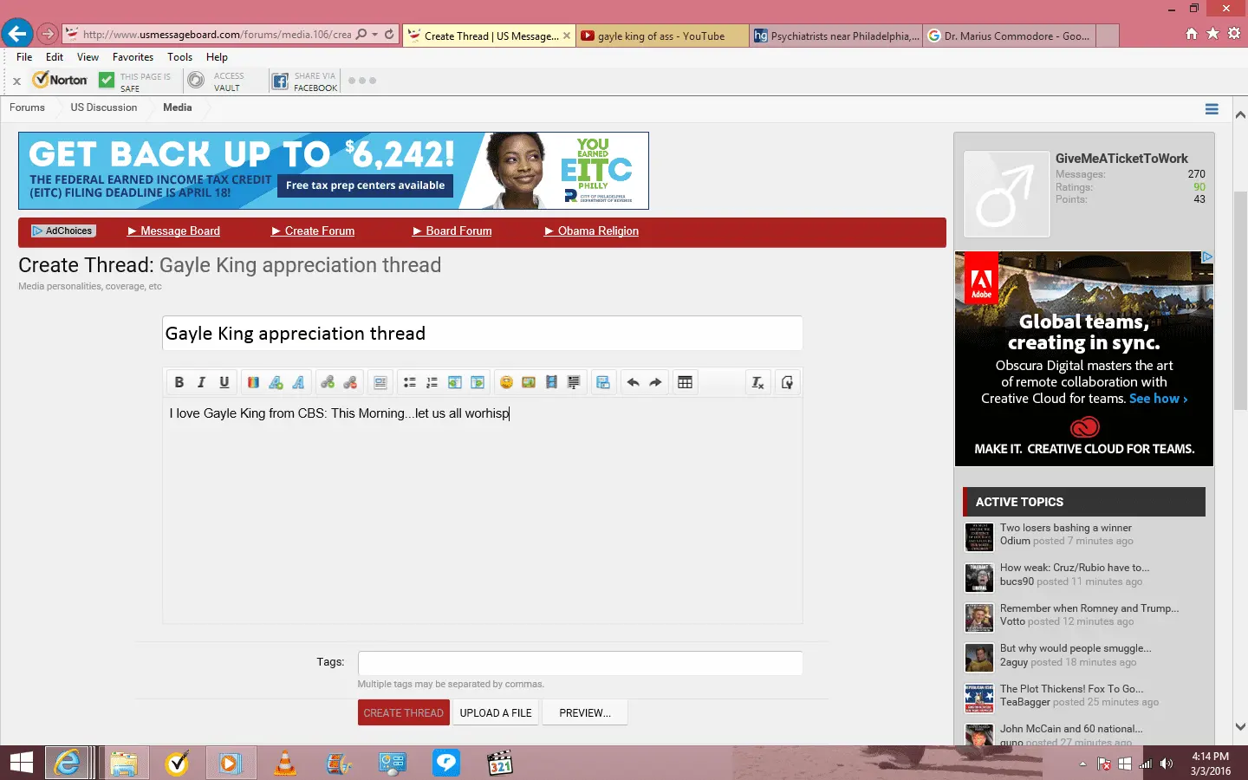Viewport: 1248px width, 780px height.
Task: Open the smilies picker
Action: click(506, 382)
